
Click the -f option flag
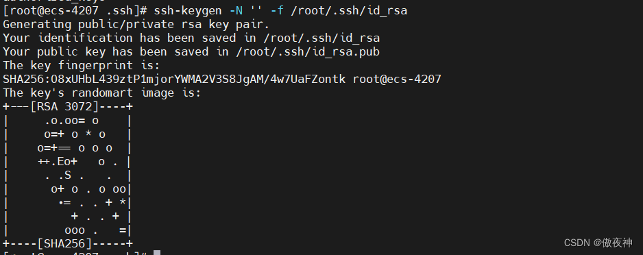point(277,10)
